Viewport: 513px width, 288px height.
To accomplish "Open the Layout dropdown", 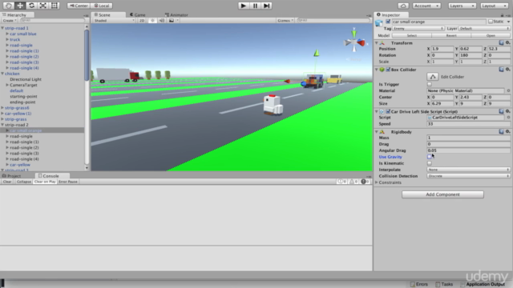I will point(494,6).
